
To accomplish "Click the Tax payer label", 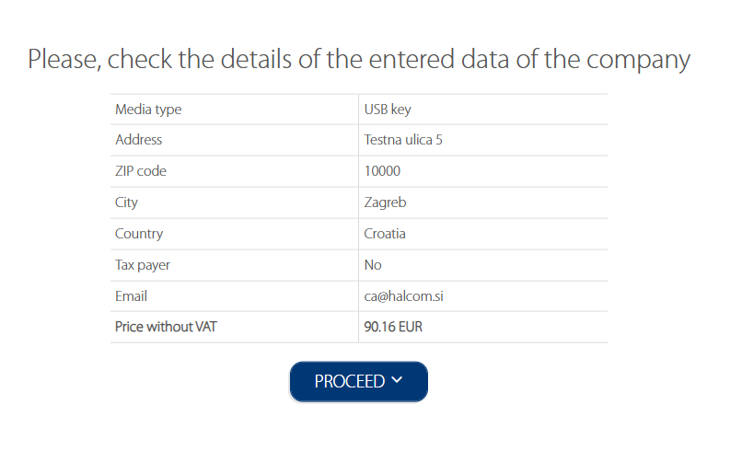I will coord(142,265).
